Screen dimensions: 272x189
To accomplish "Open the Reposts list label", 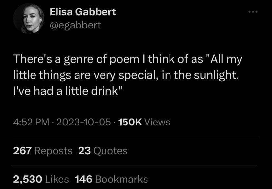I will coord(53,151).
